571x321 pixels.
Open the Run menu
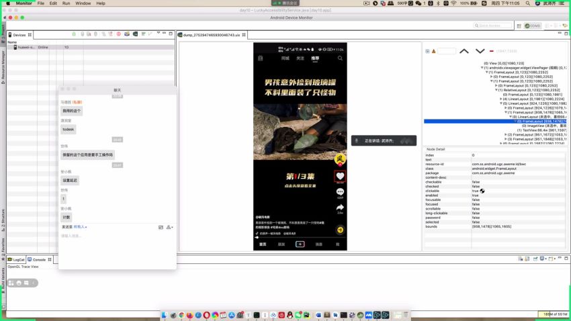tap(66, 3)
